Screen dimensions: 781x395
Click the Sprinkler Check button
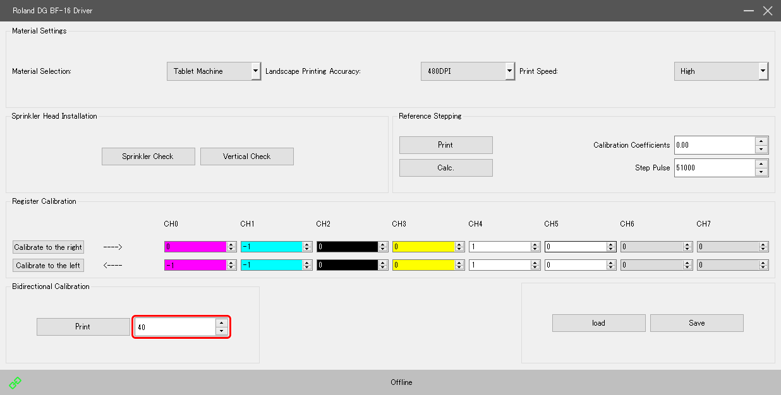tap(148, 156)
